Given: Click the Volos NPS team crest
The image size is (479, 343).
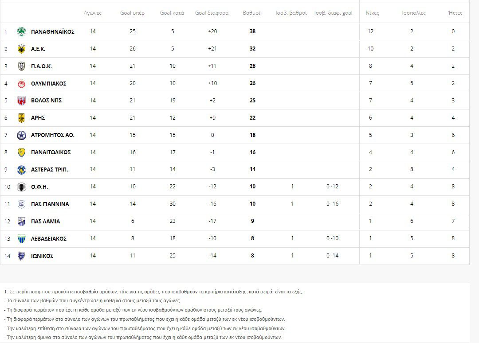Looking at the screenshot, I should click(21, 101).
